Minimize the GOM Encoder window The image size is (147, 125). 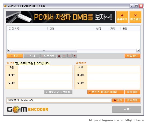[131, 6]
